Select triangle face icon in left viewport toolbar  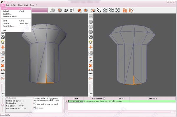point(3,61)
